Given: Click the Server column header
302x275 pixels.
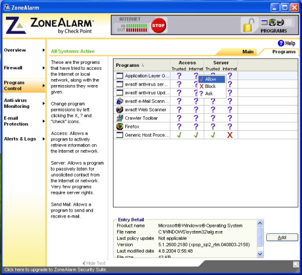Looking at the screenshot, I should tap(221, 63).
